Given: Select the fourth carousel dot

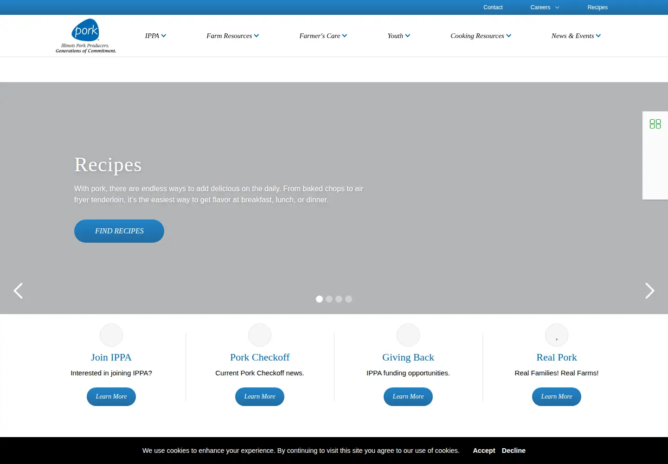Looking at the screenshot, I should point(348,299).
